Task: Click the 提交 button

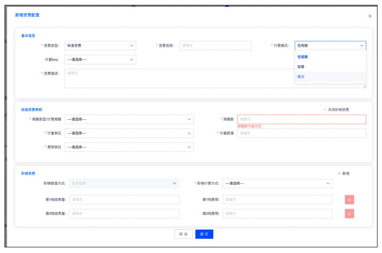Action: [204, 234]
